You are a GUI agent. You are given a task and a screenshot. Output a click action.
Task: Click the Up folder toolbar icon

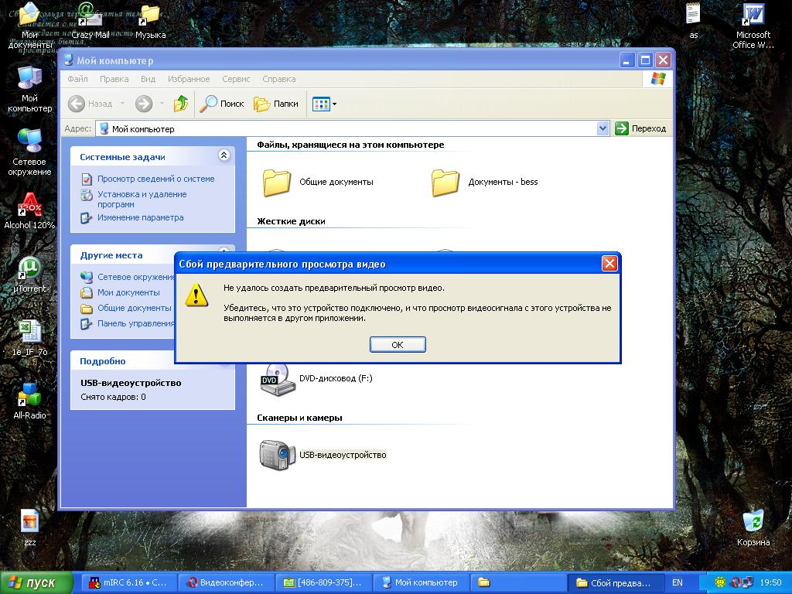pyautogui.click(x=181, y=104)
